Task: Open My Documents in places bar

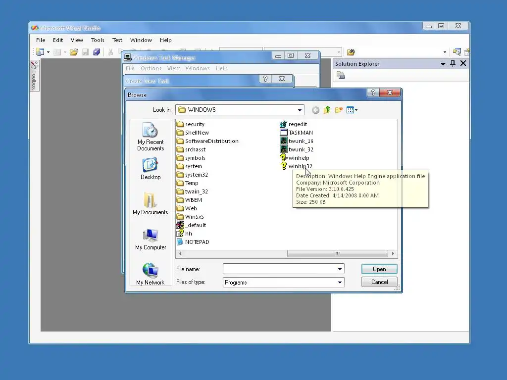Action: pos(151,204)
